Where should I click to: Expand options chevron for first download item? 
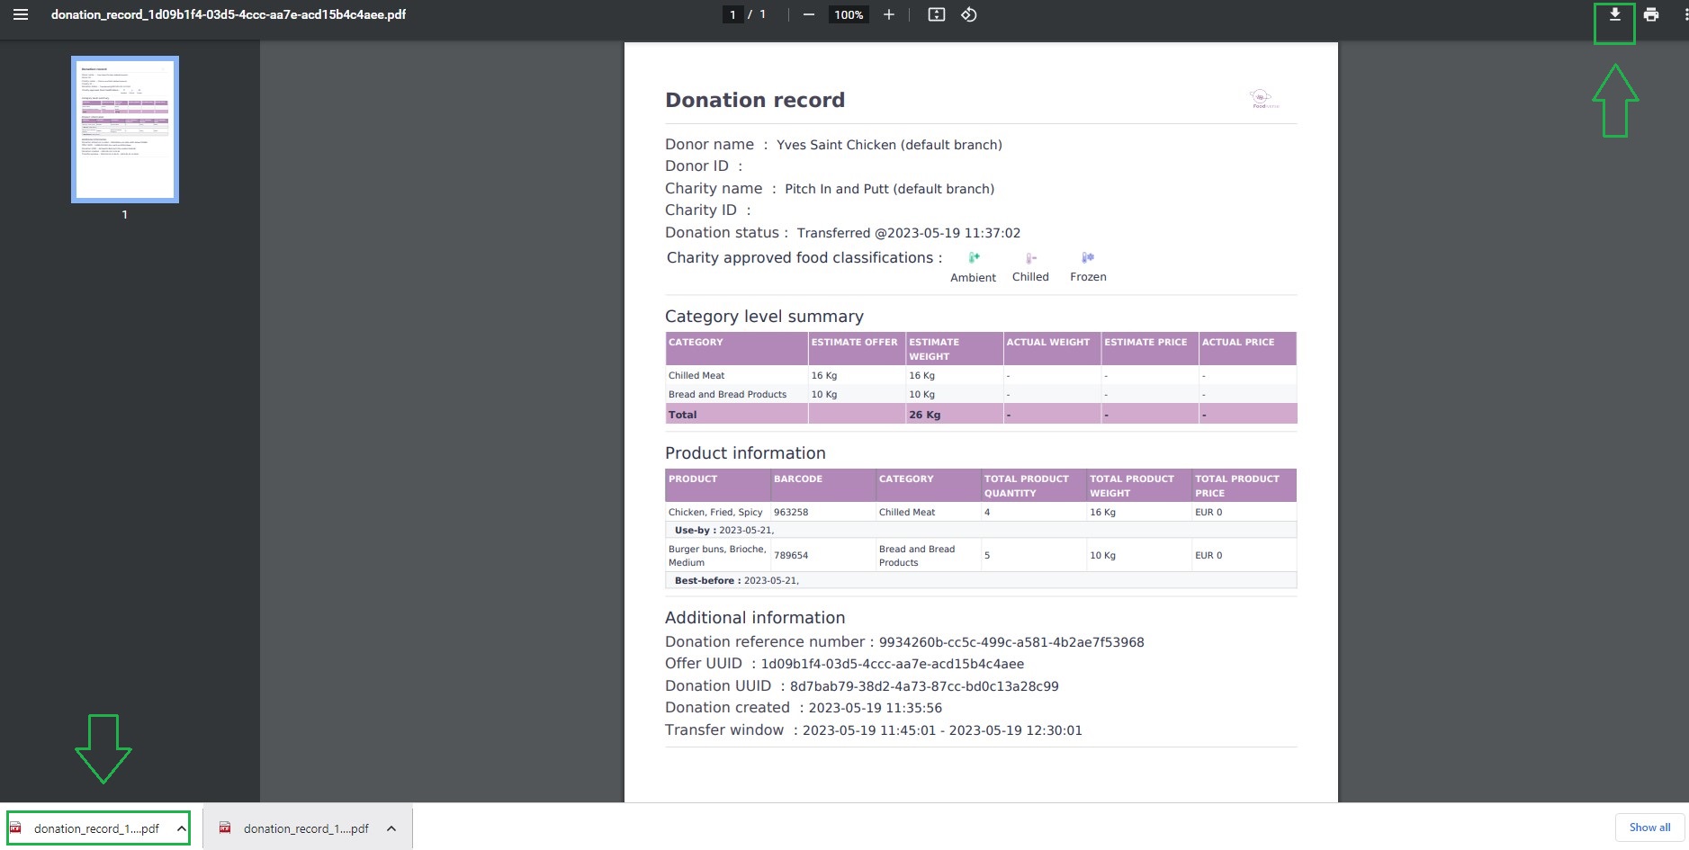181,828
